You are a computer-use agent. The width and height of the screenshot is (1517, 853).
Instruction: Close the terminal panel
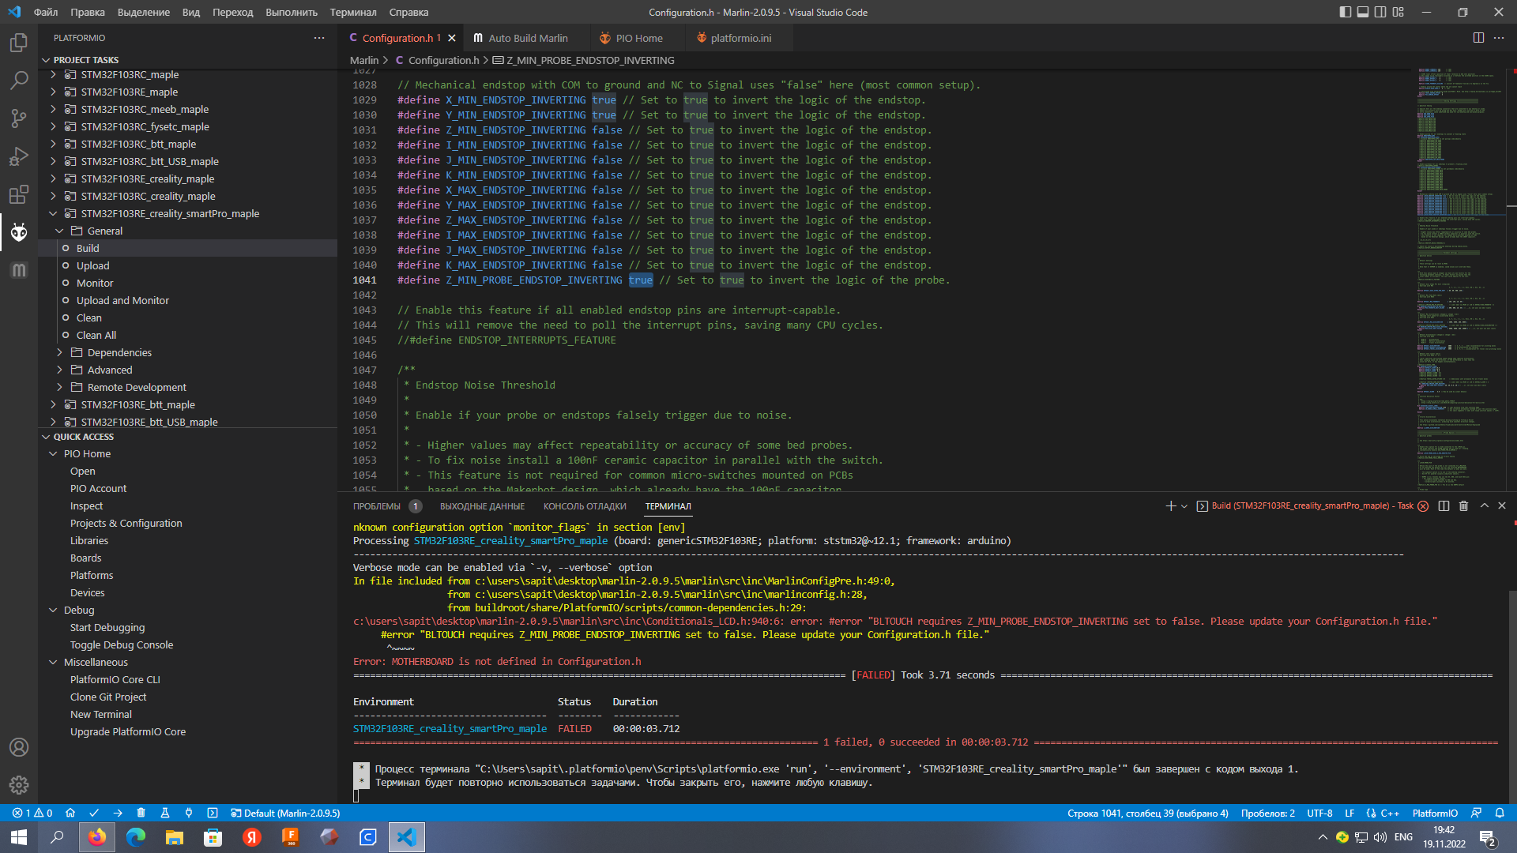point(1502,505)
